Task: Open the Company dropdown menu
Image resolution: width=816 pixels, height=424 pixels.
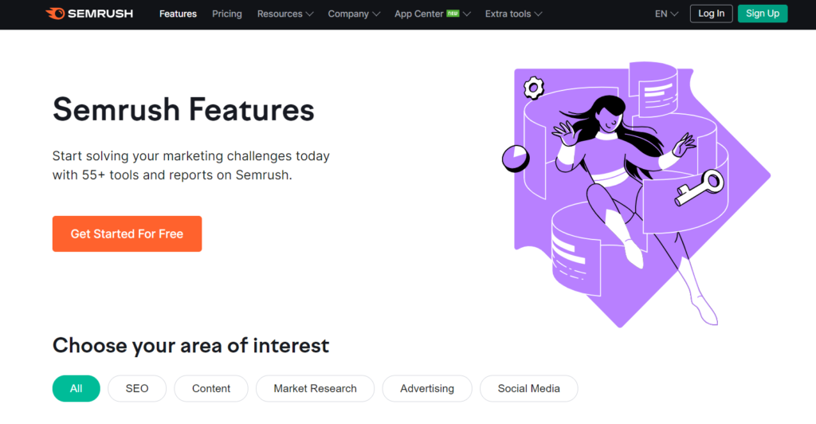Action: (354, 14)
